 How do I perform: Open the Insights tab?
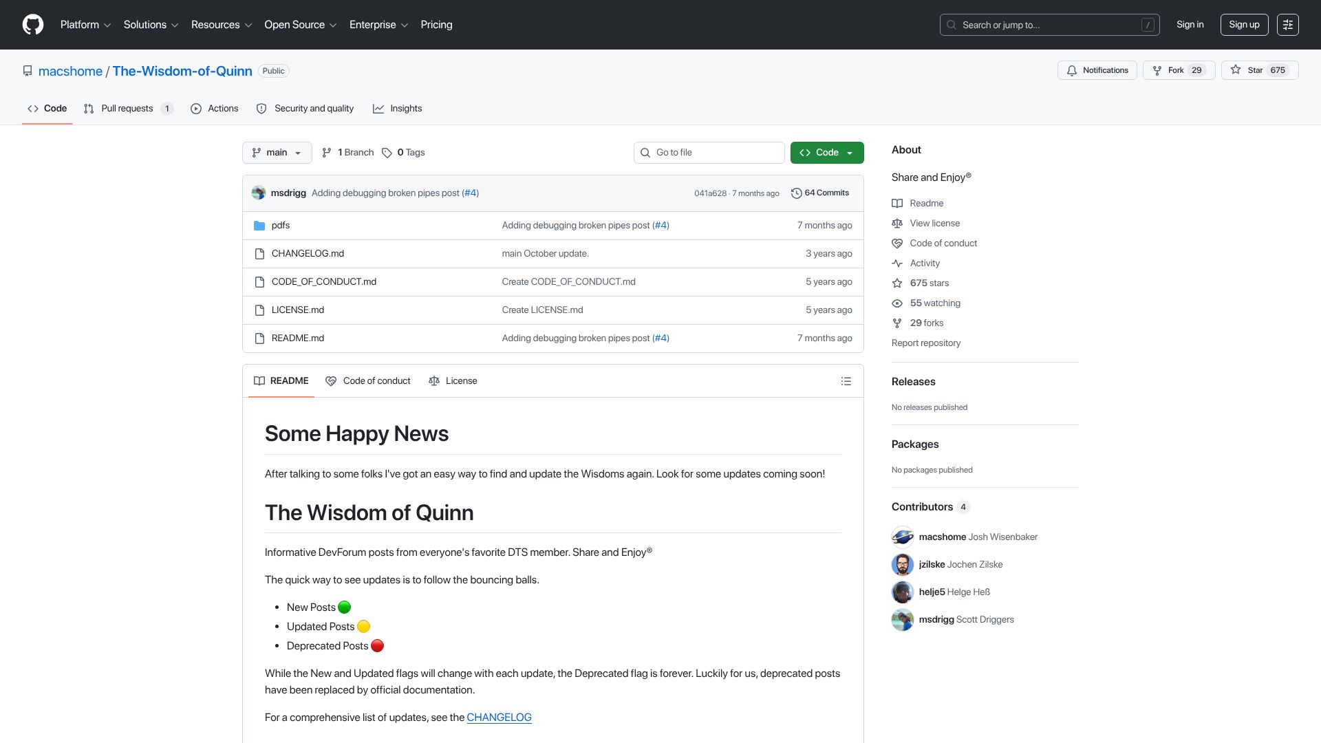pyautogui.click(x=398, y=109)
